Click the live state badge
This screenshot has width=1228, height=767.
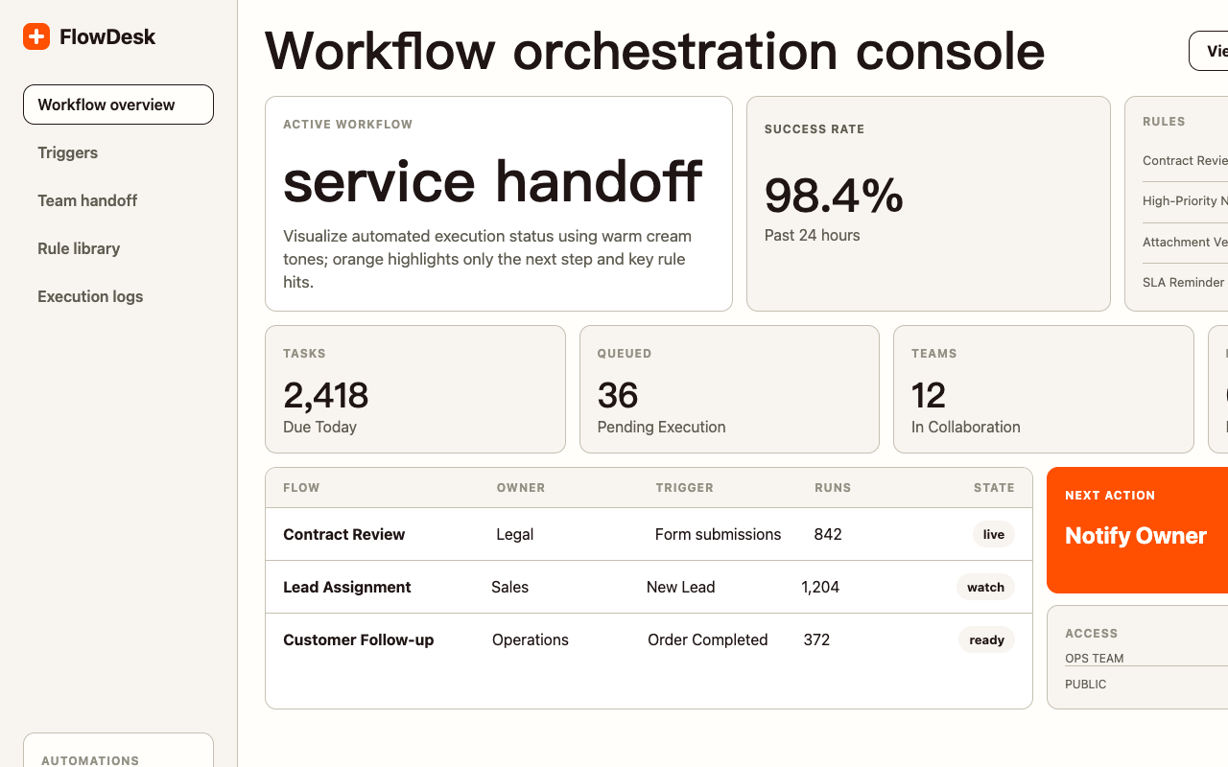[994, 534]
